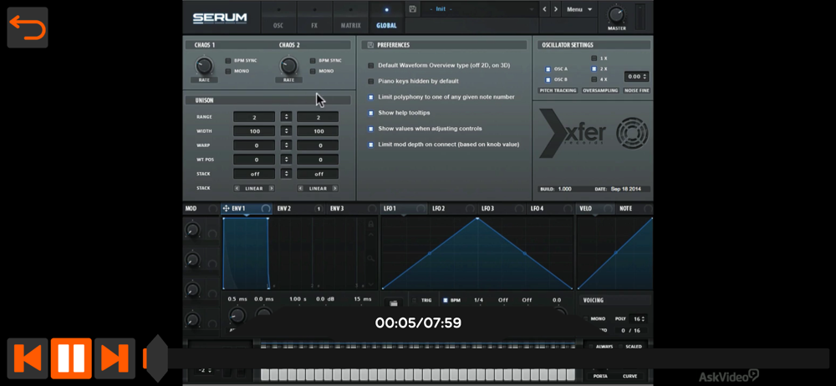Viewport: 836px width, 386px height.
Task: Skip to the previous video track
Action: [x=28, y=358]
